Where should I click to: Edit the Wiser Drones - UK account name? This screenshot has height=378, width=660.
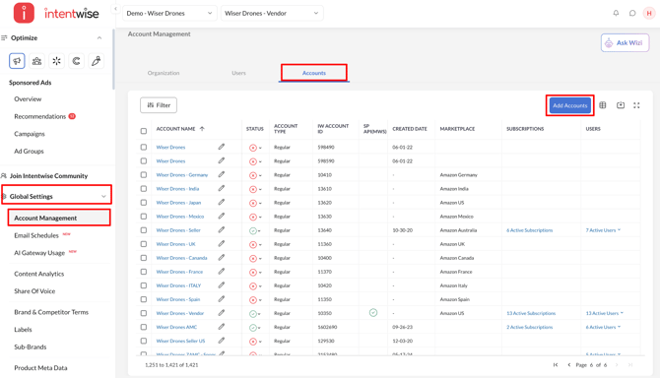(222, 244)
